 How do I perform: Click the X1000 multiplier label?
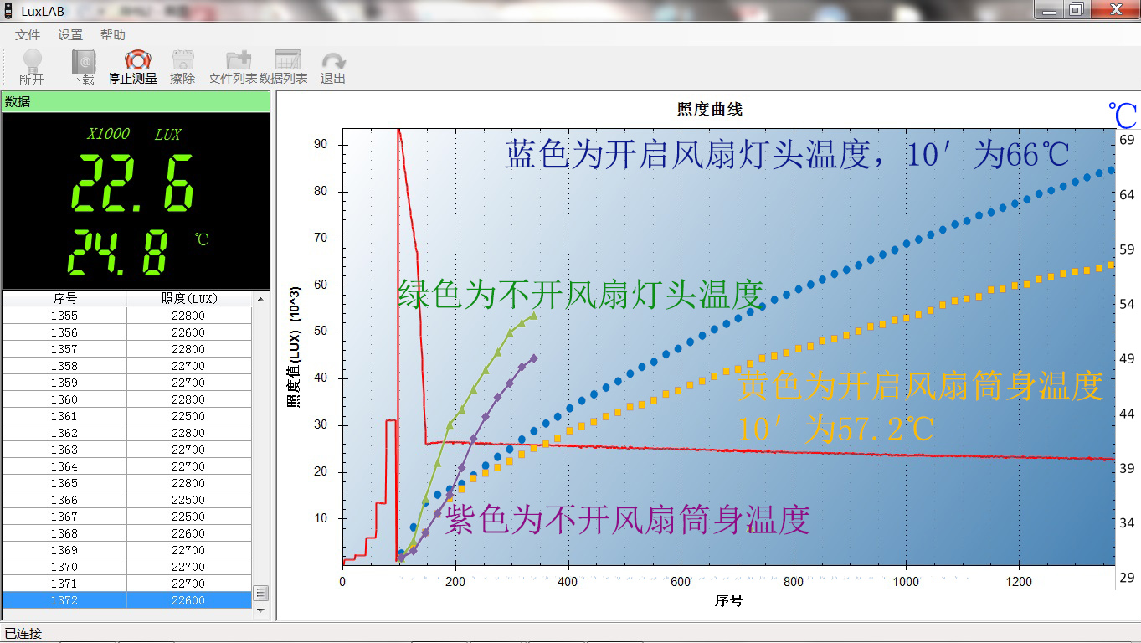(x=109, y=134)
